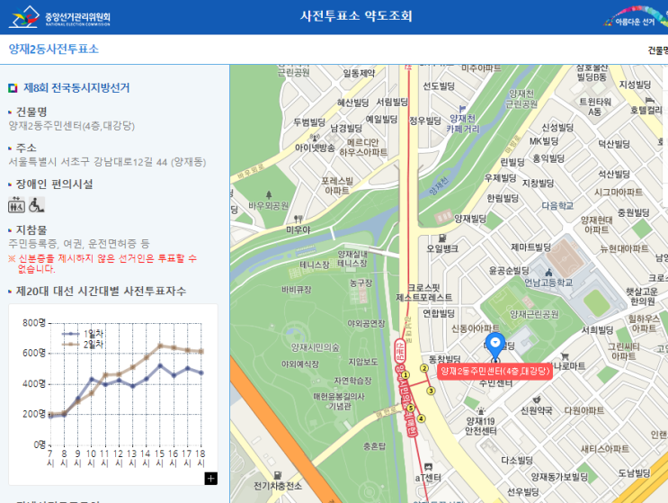Screen dimensions: 668x503
Task: Click the 호텔켈리 bed icon
Action: [x=650, y=100]
